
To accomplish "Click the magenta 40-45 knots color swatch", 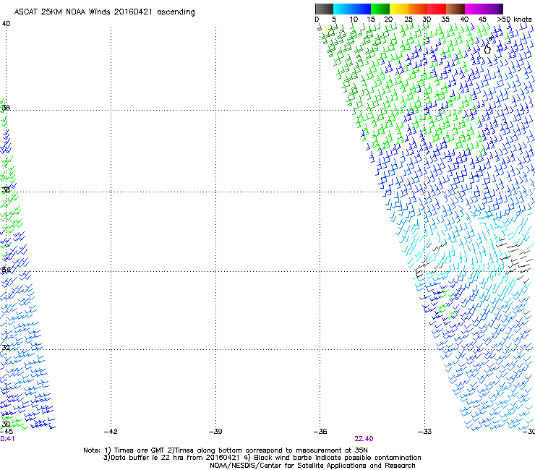I will point(474,9).
